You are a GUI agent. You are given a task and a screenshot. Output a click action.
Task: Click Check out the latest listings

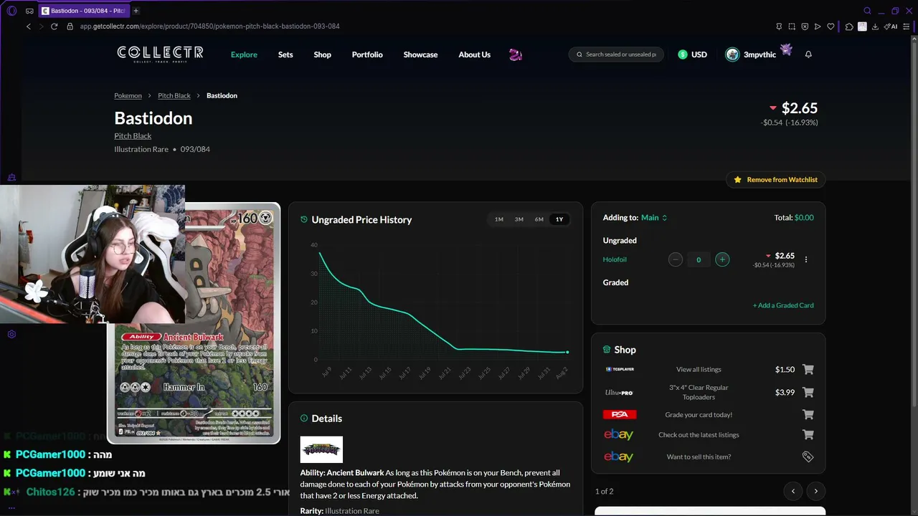[x=699, y=435]
